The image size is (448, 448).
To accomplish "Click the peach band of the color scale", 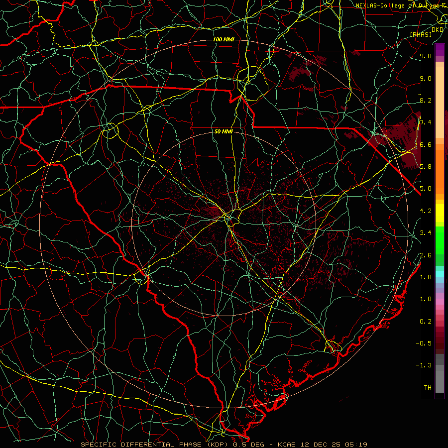I will 440,102.
